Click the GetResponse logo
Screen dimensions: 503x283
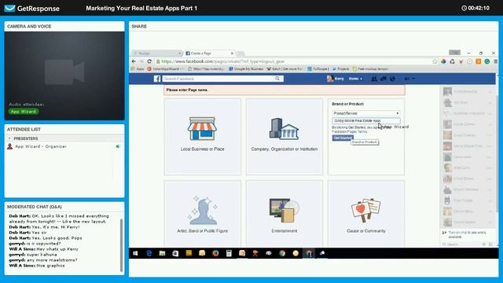32,9
